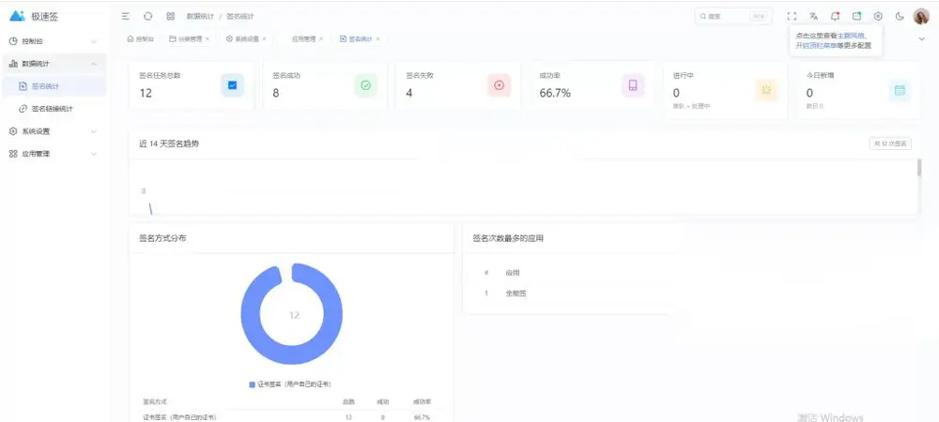
Task: Click the red cross icon on 签名失败 card
Action: 499,85
